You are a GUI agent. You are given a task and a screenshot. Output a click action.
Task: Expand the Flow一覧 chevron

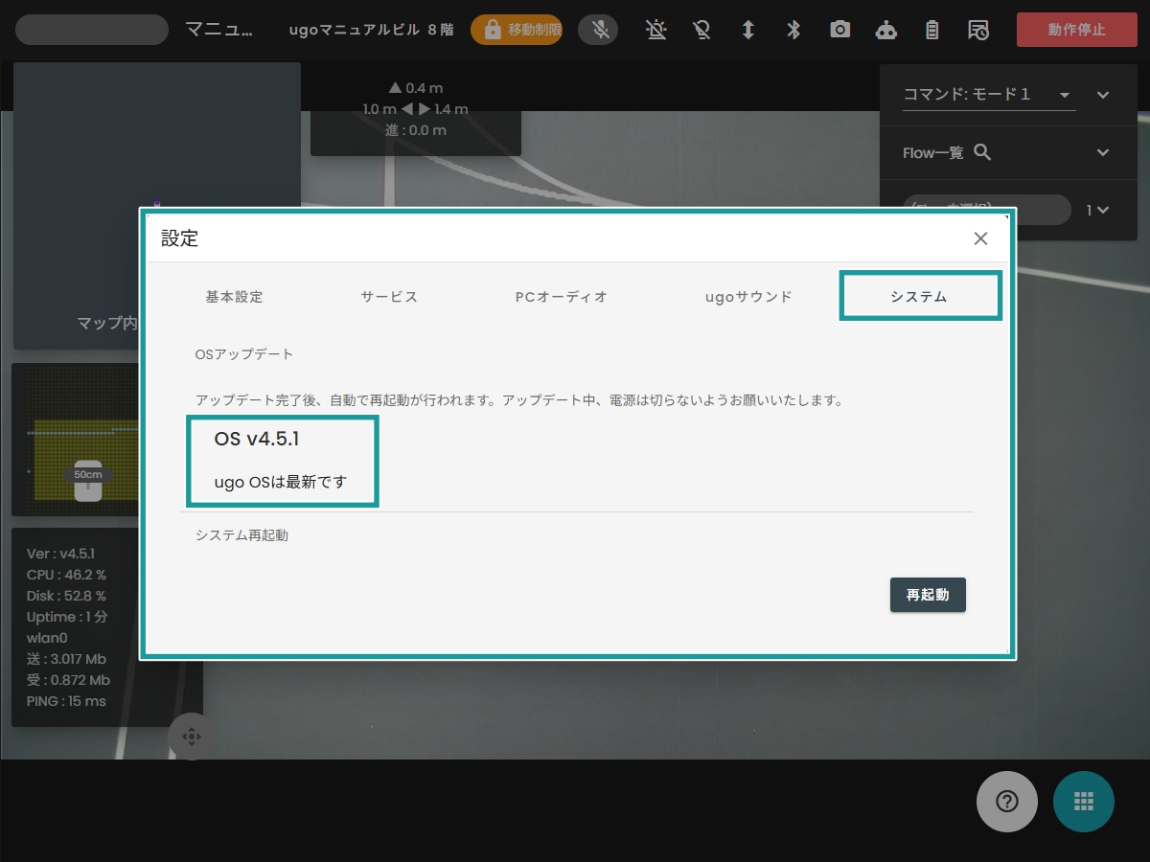click(x=1103, y=152)
